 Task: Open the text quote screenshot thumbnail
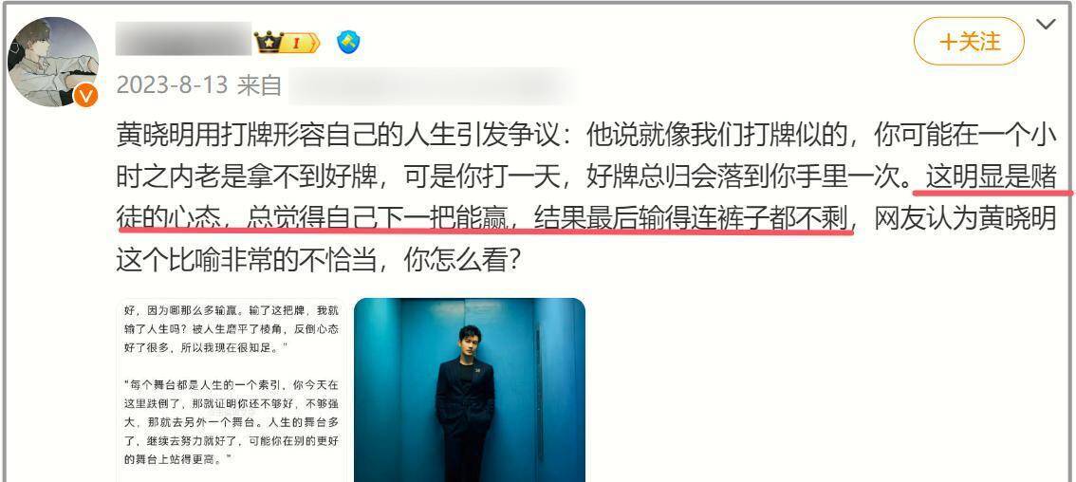click(x=230, y=390)
